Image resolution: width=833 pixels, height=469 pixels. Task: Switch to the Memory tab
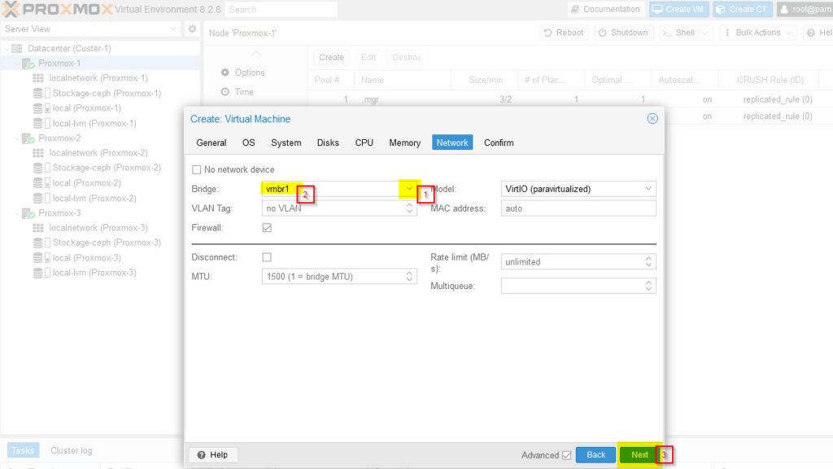404,142
